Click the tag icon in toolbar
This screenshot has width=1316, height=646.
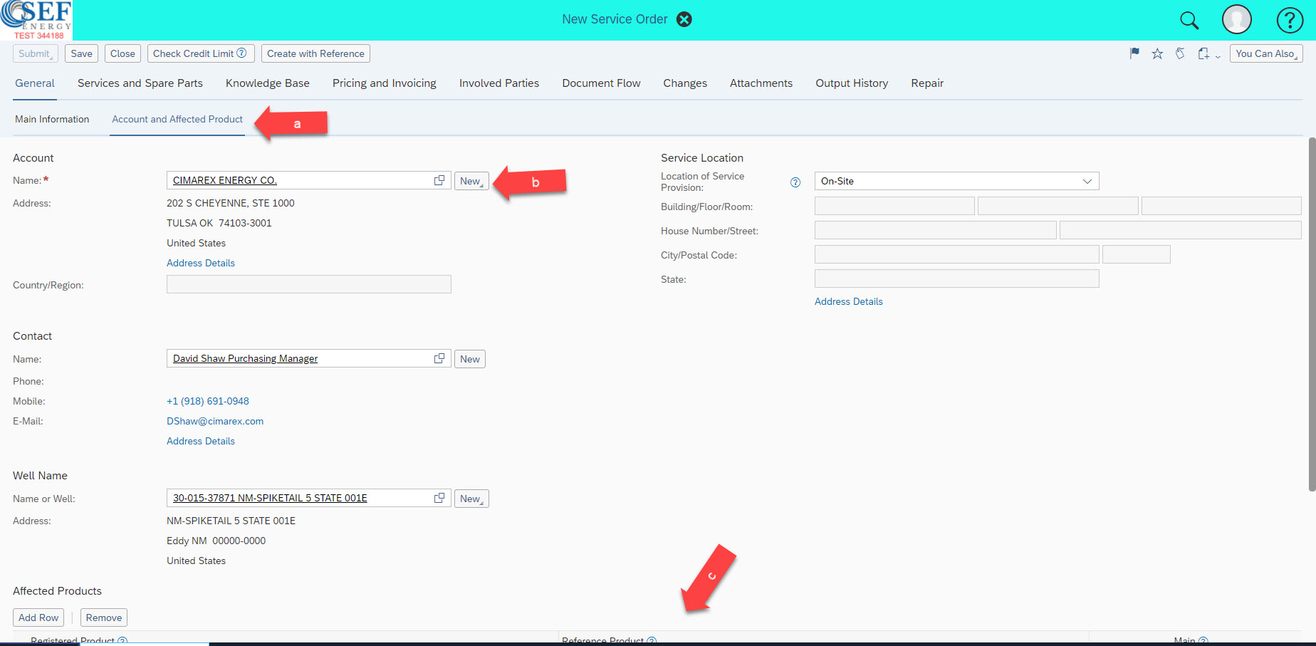coord(1180,53)
